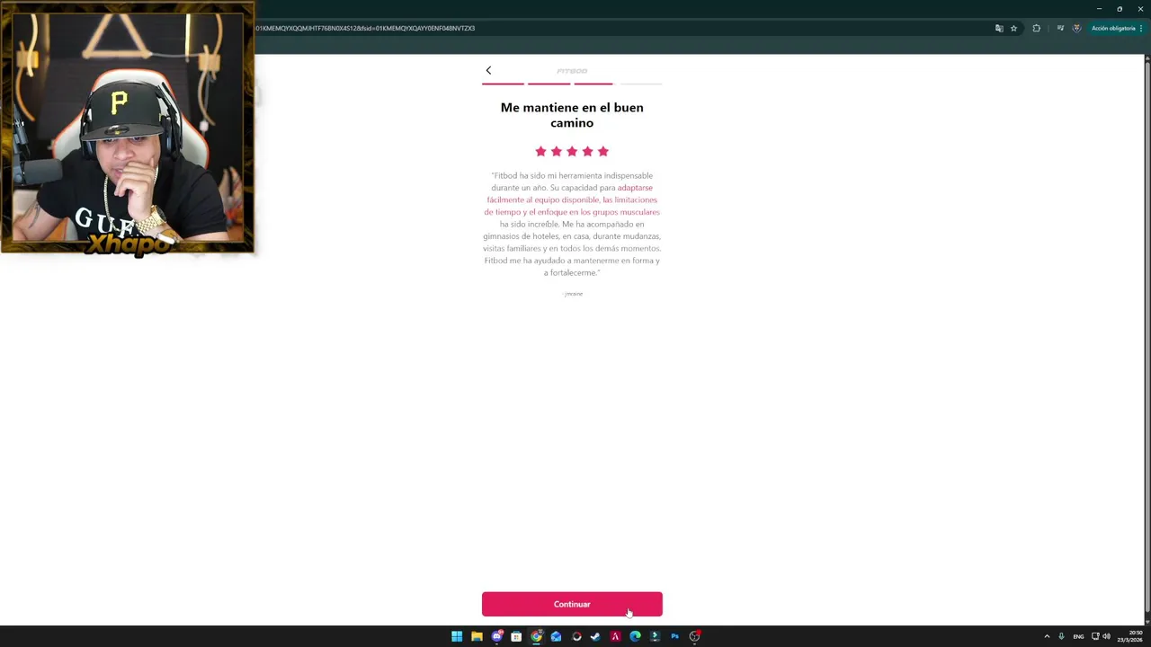The width and height of the screenshot is (1151, 647).
Task: Open Microsoft Edge from the taskbar
Action: [635, 636]
